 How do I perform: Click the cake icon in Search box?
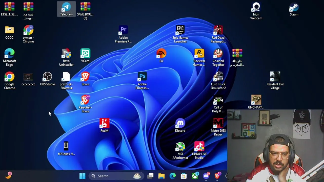coord(137,176)
